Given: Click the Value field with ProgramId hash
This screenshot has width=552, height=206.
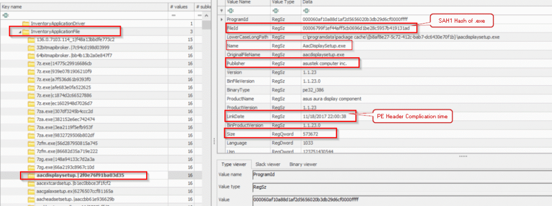Looking at the screenshot, I should point(402,200).
